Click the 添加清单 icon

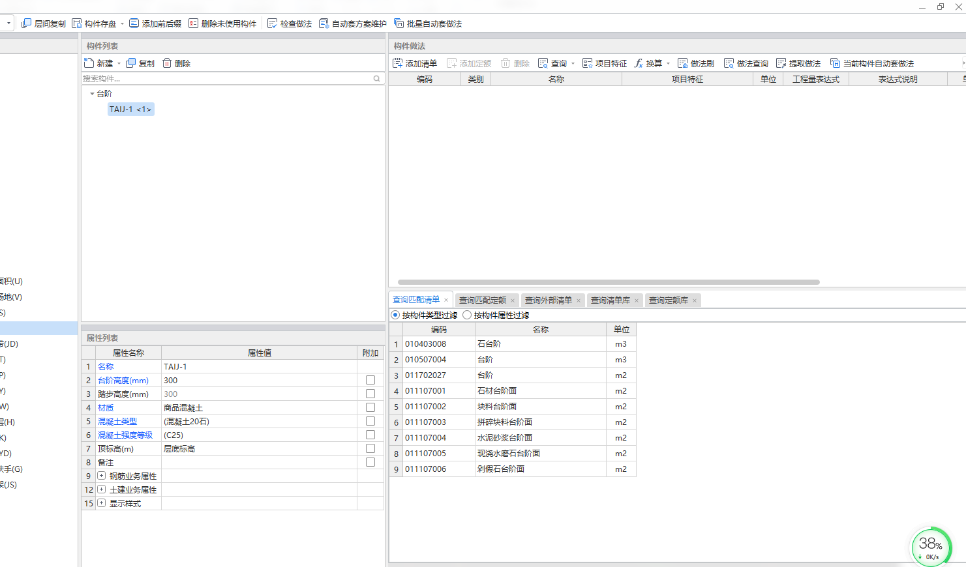[398, 63]
